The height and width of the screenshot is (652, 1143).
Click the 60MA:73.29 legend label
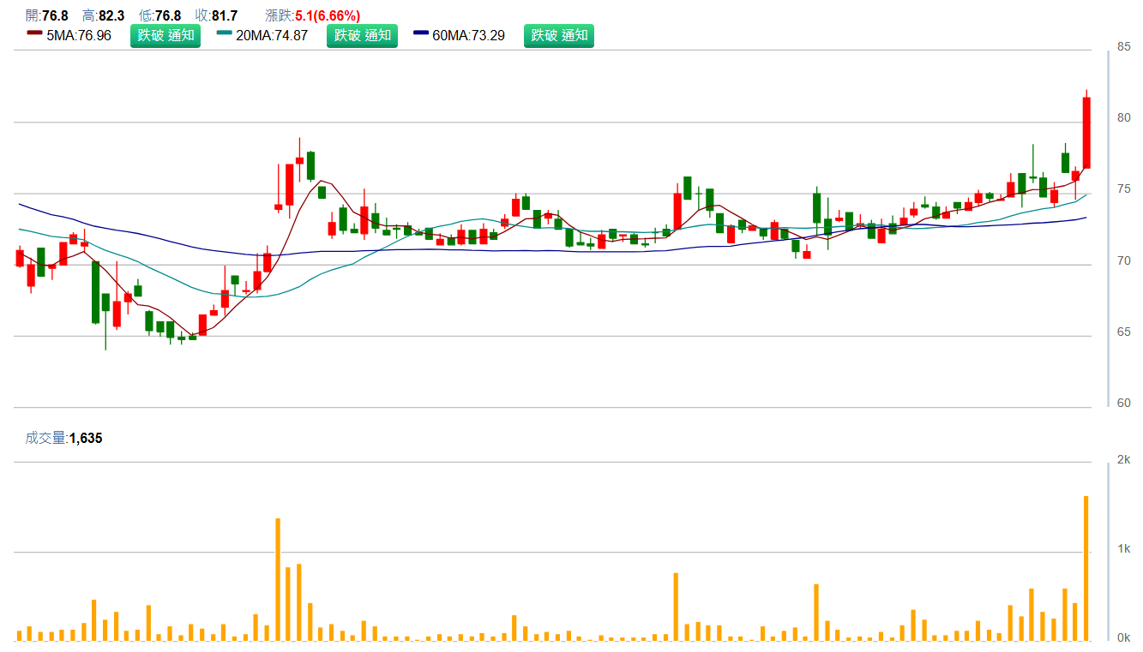469,35
